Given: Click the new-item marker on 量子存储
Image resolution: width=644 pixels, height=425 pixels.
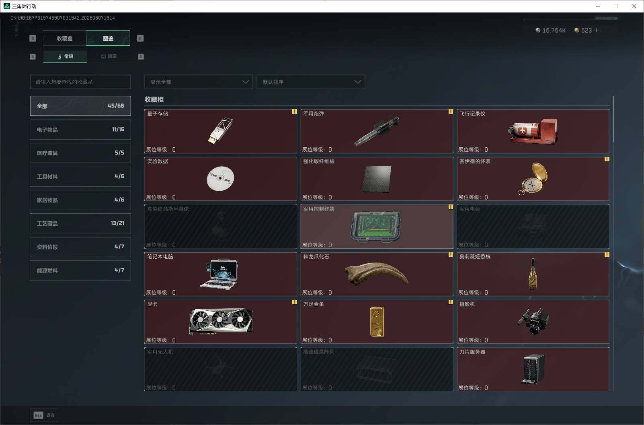Looking at the screenshot, I should click(x=294, y=111).
